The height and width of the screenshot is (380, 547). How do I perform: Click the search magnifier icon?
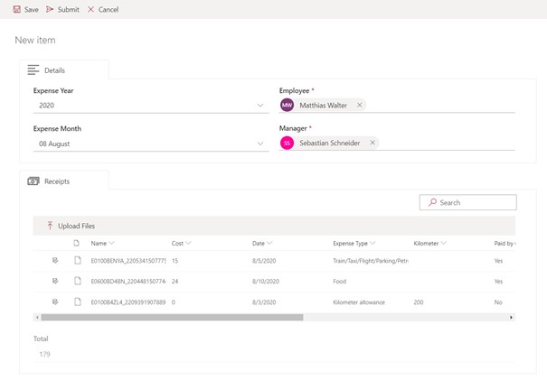tap(432, 202)
